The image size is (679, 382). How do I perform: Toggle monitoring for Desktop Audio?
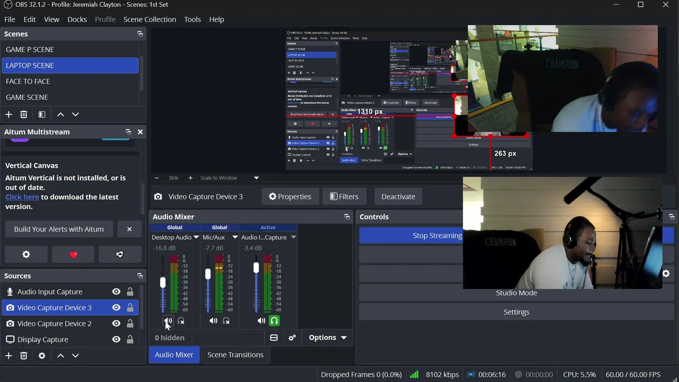pos(181,321)
